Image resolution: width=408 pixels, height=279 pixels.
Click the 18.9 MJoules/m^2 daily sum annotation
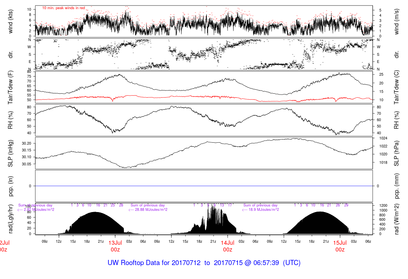tap(261, 210)
